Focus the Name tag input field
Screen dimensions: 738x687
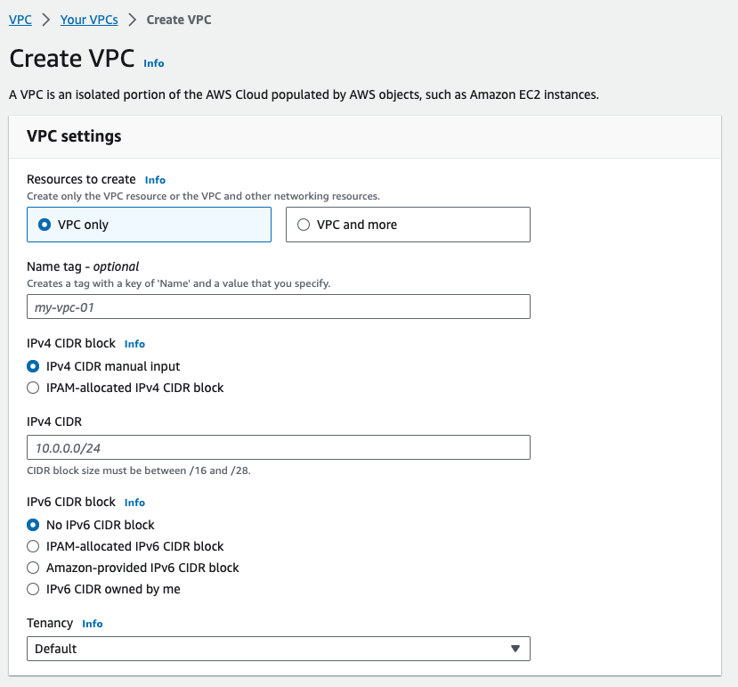[278, 307]
